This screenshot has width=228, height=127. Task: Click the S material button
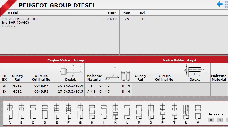pos(220,120)
